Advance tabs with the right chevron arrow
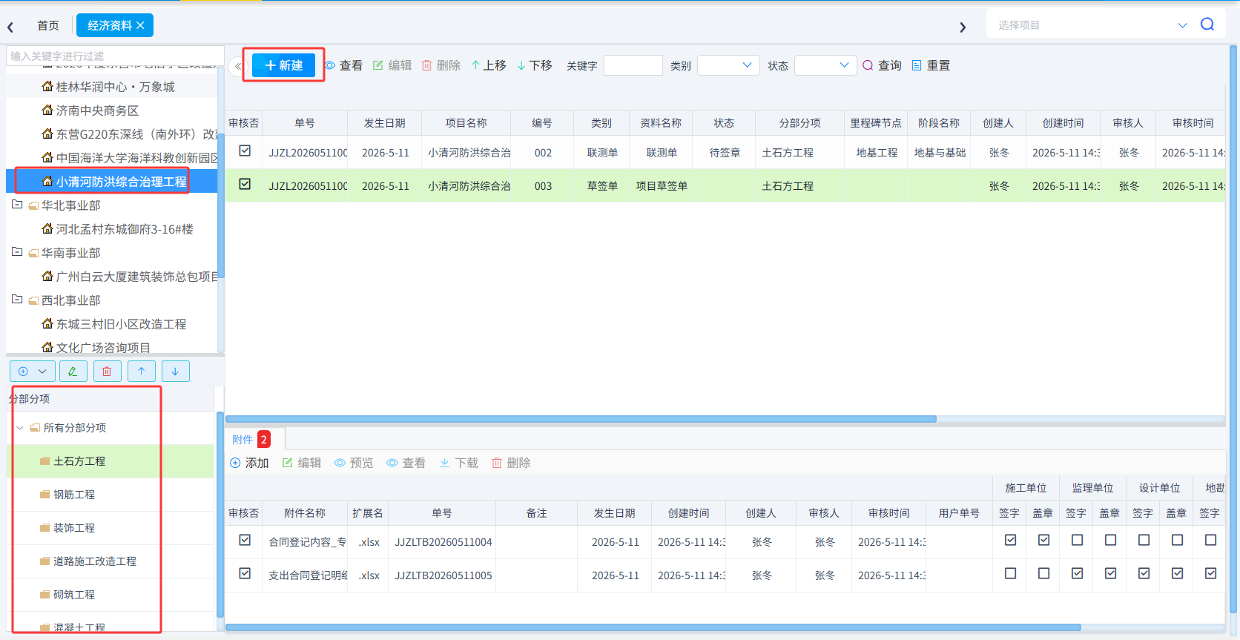This screenshot has width=1240, height=640. [963, 27]
